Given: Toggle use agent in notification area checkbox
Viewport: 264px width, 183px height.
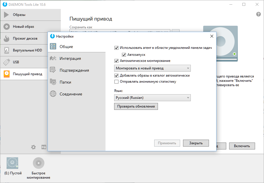Looking at the screenshot, I should click(116, 48).
